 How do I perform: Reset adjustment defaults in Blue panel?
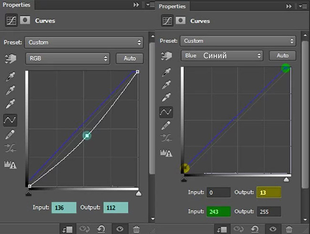tap(255, 229)
